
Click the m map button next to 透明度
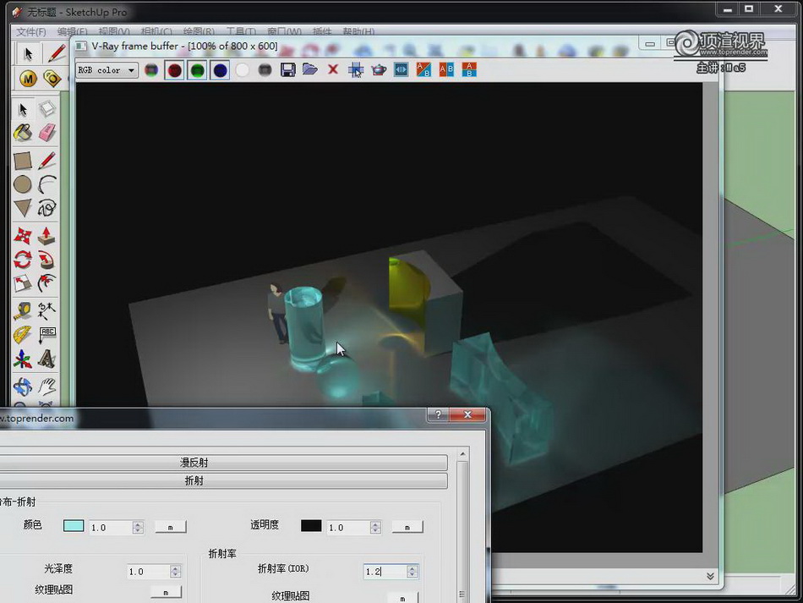[x=407, y=527]
